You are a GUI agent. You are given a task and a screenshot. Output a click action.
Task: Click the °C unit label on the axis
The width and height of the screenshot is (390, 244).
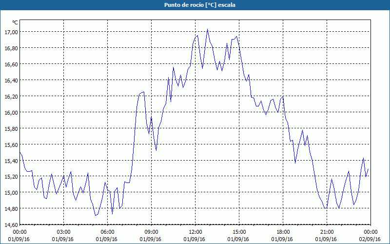tap(15, 22)
